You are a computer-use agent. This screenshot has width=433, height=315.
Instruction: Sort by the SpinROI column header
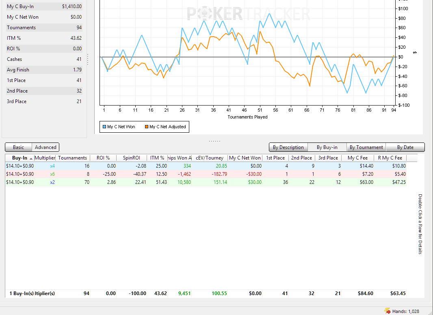coord(132,158)
